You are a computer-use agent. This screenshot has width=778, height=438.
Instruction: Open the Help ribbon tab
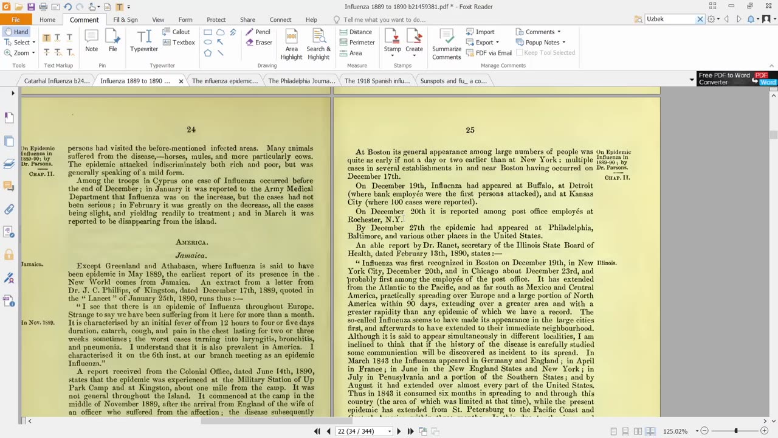[311, 19]
